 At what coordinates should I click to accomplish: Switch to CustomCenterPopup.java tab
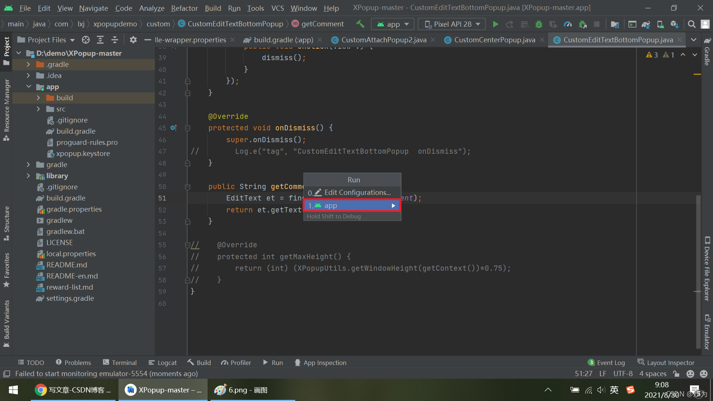(x=494, y=40)
